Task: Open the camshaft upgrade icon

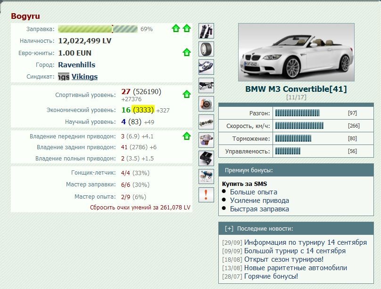Action: 206,122
